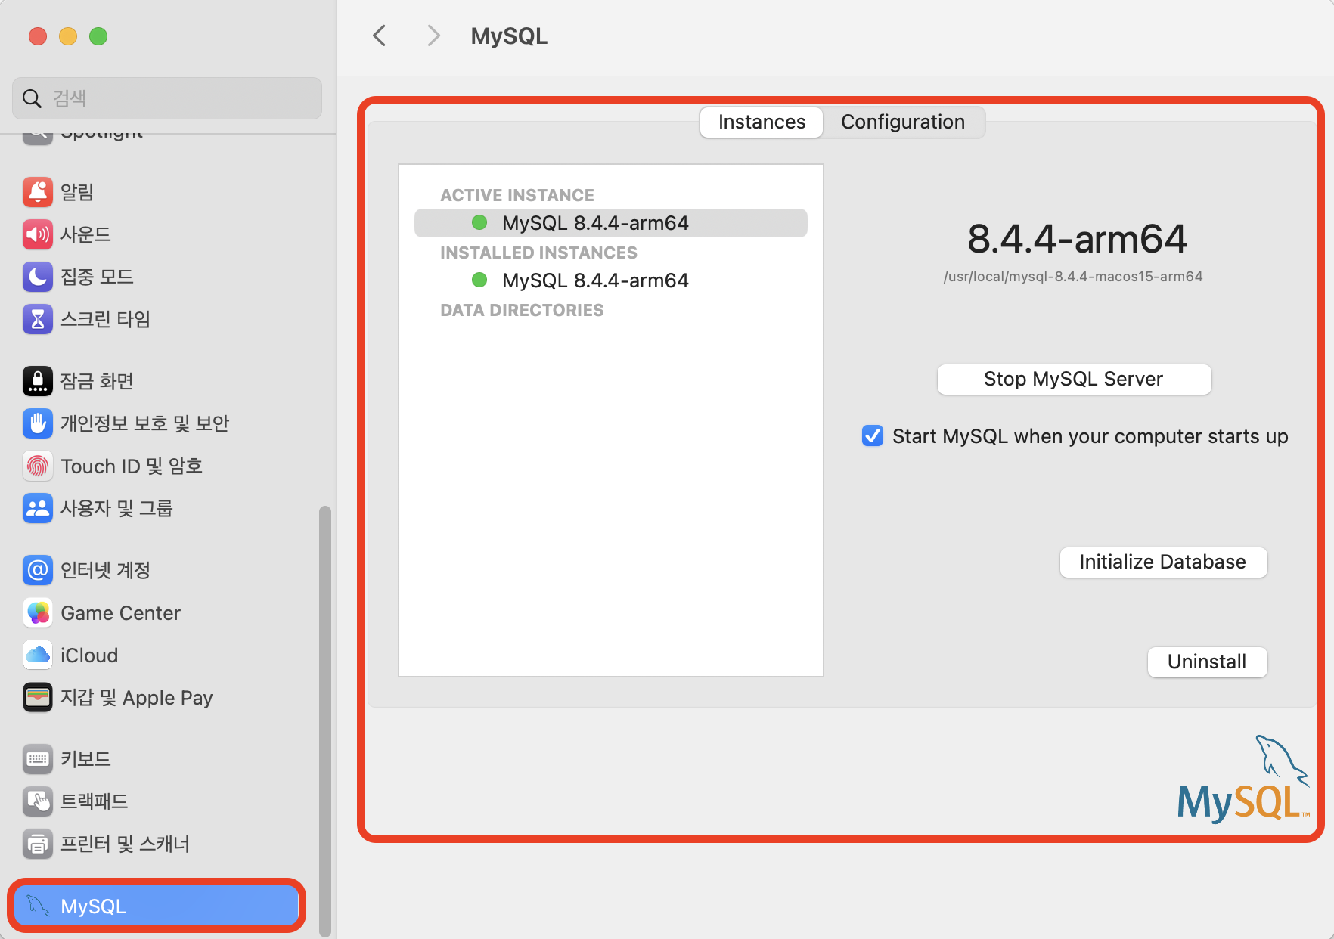Open the 트랙패드 trackpad icon

pos(38,801)
